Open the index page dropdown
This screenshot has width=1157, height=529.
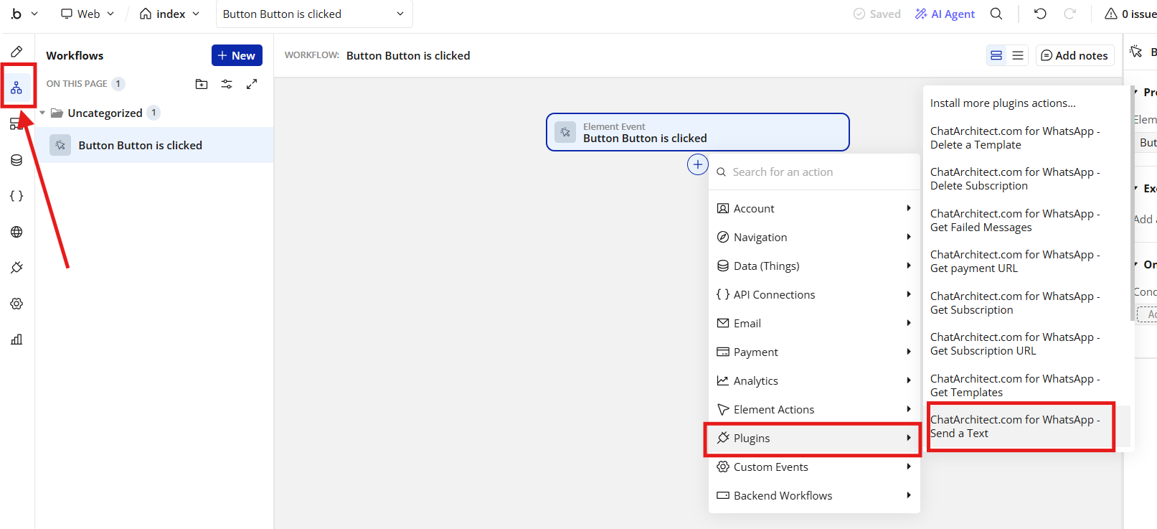tap(170, 14)
